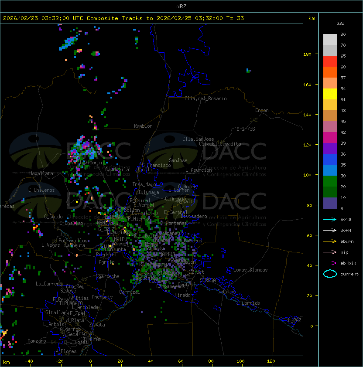
Task: Click the 'La_Carrera' map label
Action: pyautogui.click(x=49, y=284)
